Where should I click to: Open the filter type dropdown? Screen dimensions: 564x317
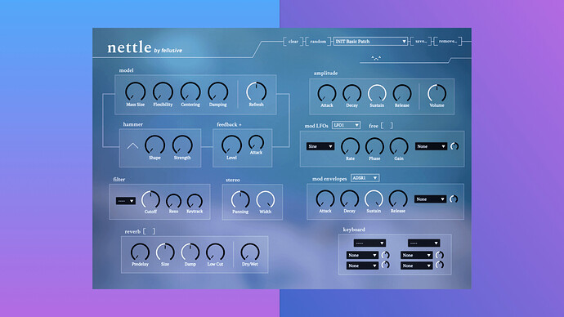126,201
